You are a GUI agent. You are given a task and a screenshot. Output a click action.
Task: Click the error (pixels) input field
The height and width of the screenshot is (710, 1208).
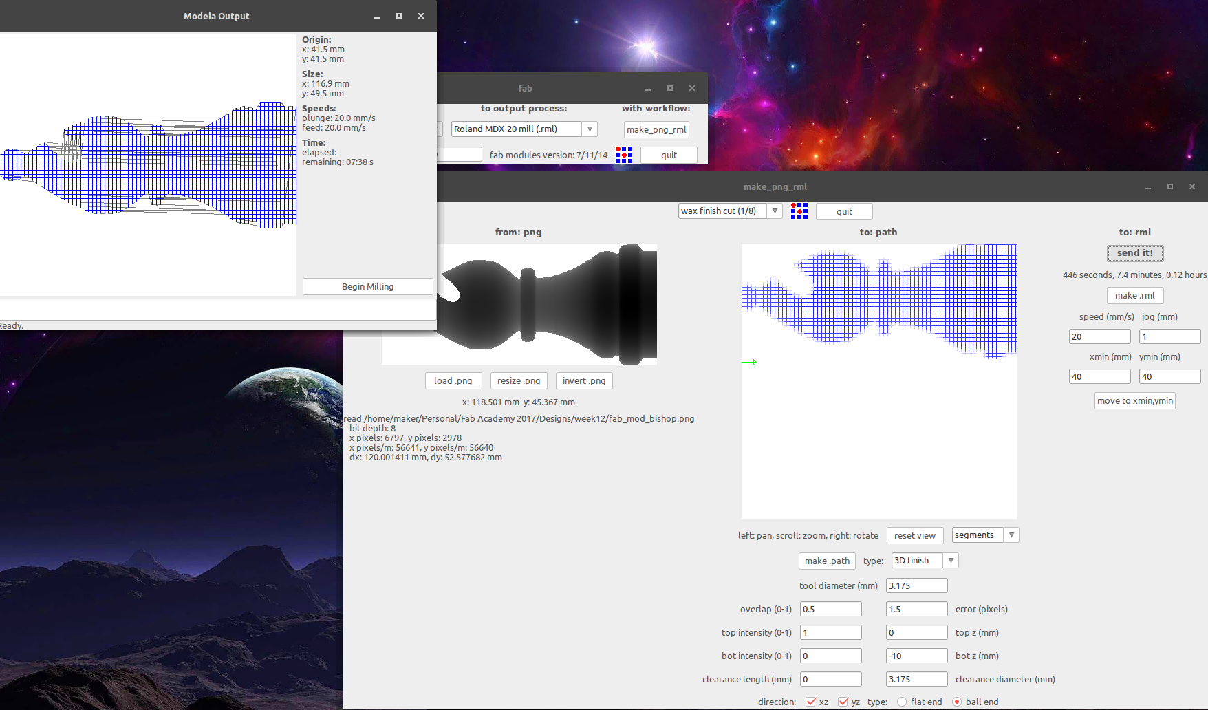point(917,609)
